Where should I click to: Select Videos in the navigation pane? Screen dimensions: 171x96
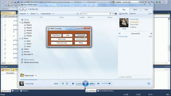[x=26, y=49]
